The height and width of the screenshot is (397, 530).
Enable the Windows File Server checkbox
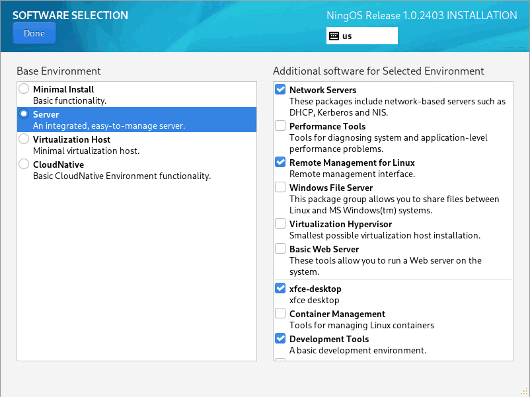point(280,187)
